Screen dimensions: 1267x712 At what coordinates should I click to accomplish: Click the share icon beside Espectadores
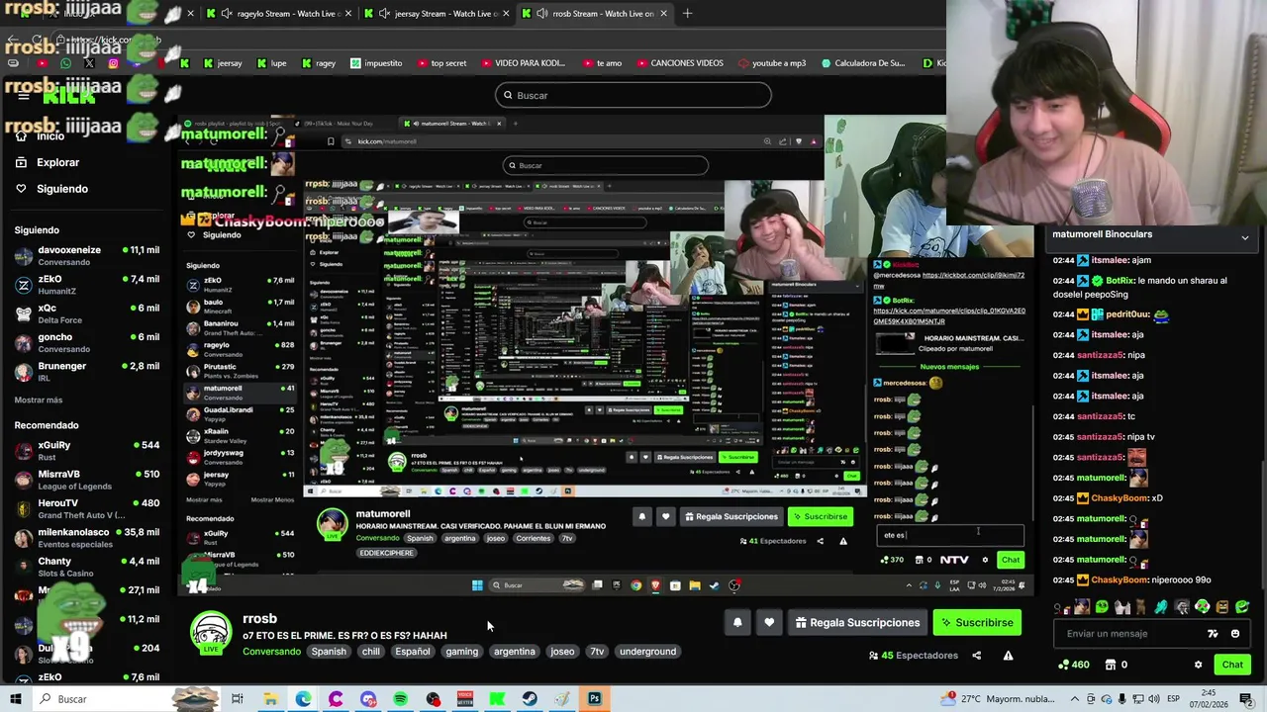point(977,655)
